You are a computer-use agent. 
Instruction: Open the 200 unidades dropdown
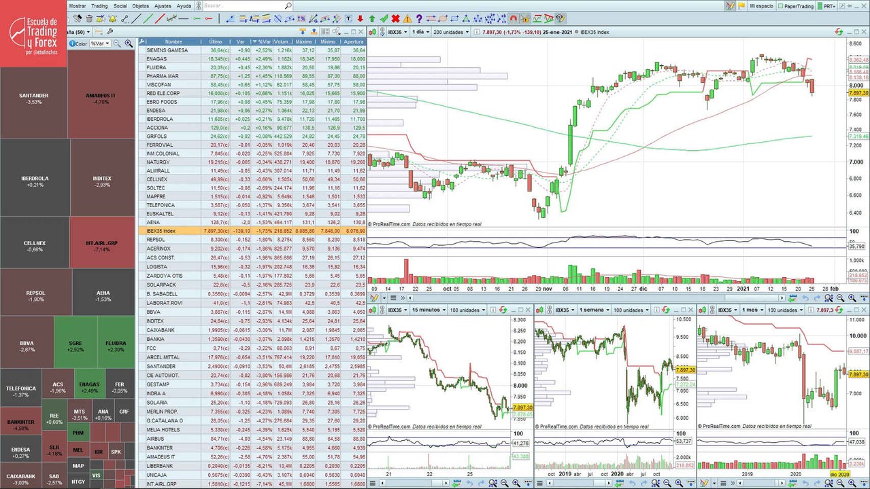tap(450, 32)
